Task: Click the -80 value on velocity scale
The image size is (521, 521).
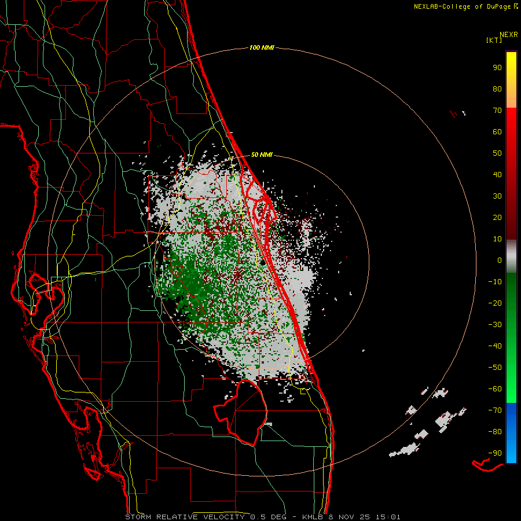Action: pos(495,432)
